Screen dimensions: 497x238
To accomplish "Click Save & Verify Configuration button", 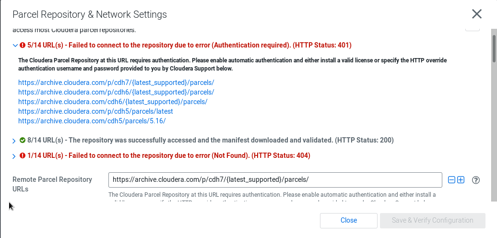I will coord(433,221).
